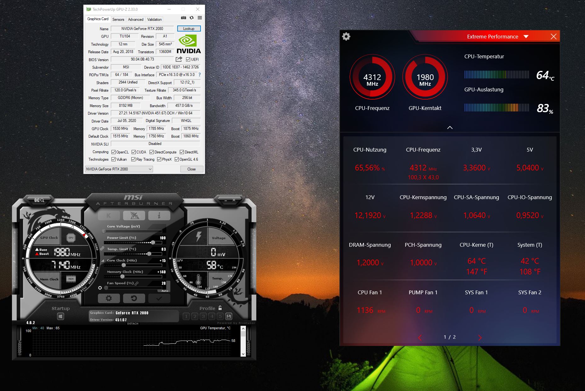The image size is (585, 391).
Task: Open the Extreme Performance mode dropdown
Action: [526, 37]
